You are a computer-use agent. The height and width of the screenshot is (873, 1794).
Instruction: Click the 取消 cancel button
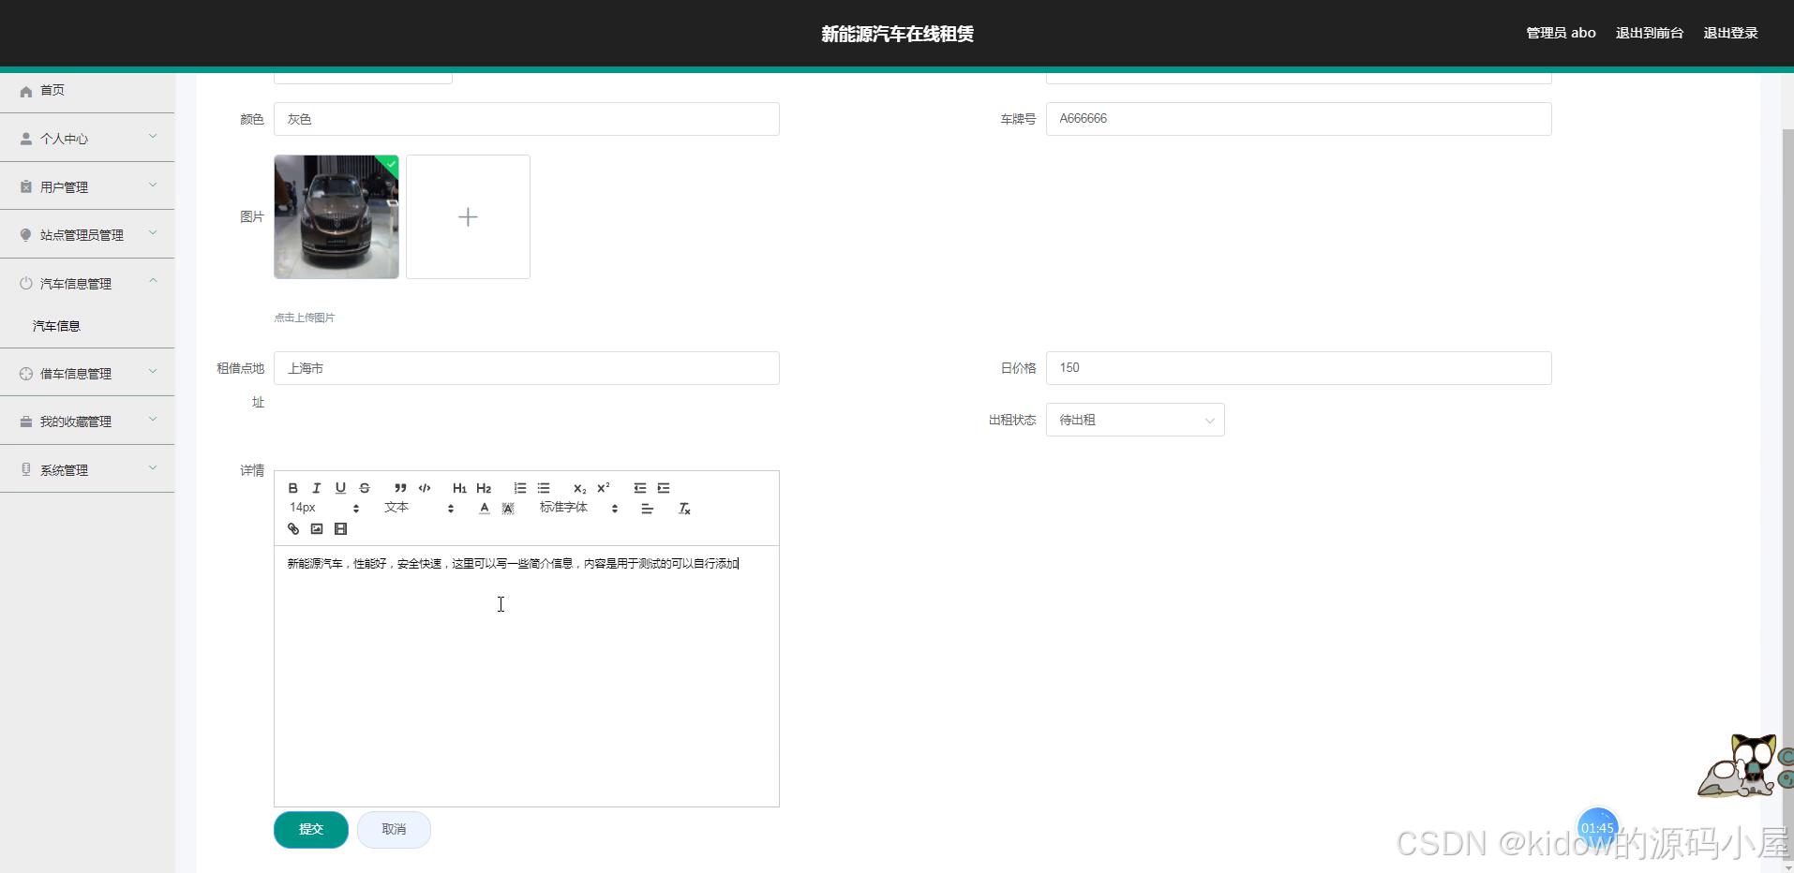coord(394,829)
